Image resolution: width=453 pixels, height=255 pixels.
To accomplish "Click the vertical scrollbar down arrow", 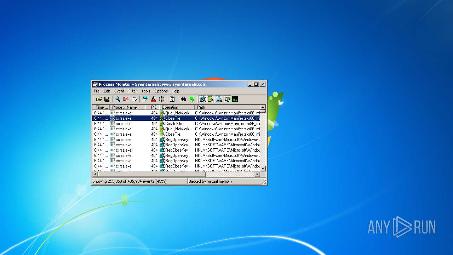I will tap(263, 168).
